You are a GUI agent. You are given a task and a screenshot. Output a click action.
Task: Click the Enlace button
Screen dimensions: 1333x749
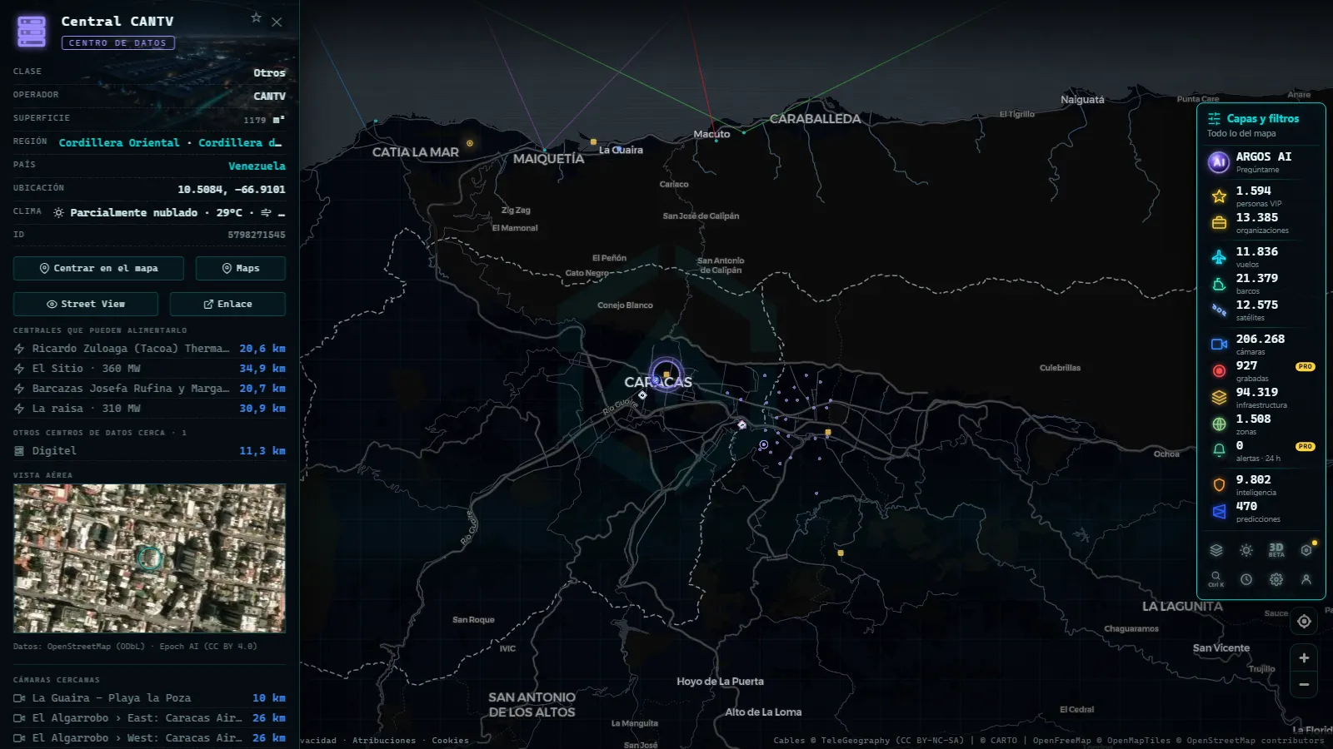tap(227, 304)
